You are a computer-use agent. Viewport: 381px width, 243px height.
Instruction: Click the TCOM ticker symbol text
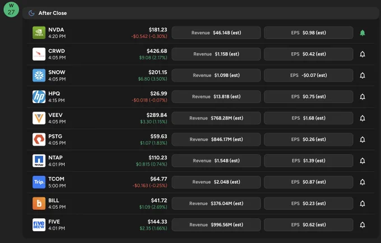[57, 179]
